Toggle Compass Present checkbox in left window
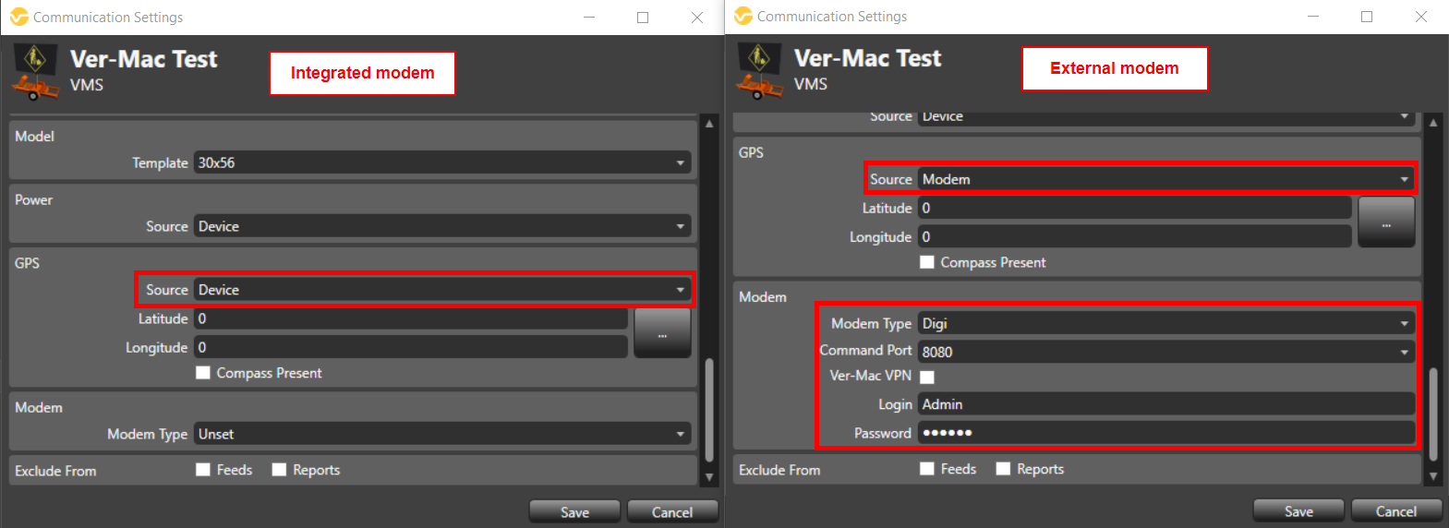Image resolution: width=1449 pixels, height=528 pixels. [x=203, y=373]
